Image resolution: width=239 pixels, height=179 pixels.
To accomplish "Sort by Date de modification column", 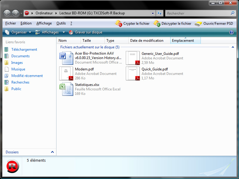I will (x=149, y=41).
